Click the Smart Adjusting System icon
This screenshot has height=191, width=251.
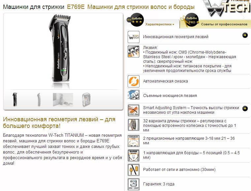pyautogui.click(x=134, y=110)
